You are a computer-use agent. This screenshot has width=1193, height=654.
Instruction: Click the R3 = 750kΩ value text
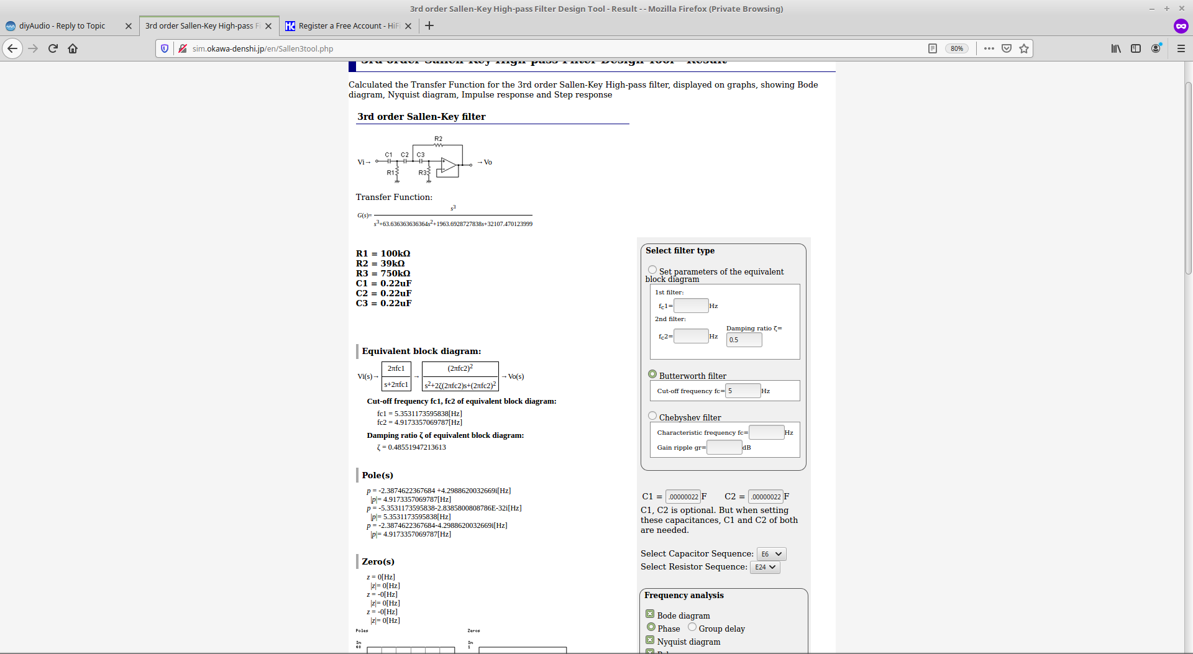pos(383,273)
